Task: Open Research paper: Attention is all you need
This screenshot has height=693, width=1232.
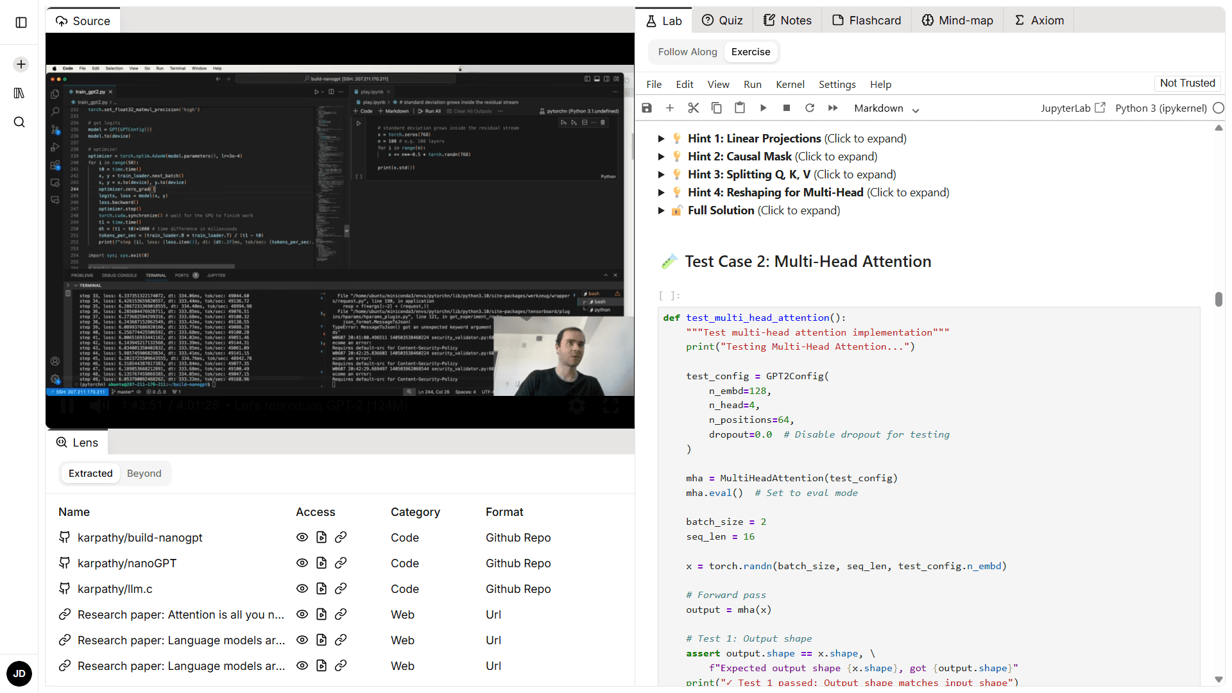Action: (x=181, y=615)
